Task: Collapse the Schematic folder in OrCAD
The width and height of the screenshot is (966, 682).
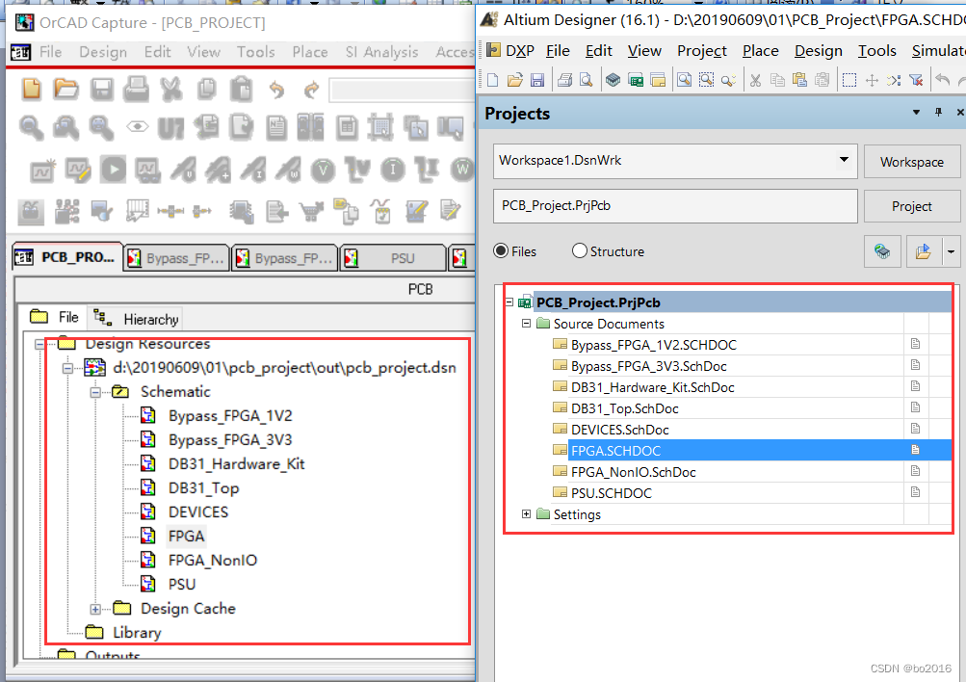Action: 95,392
